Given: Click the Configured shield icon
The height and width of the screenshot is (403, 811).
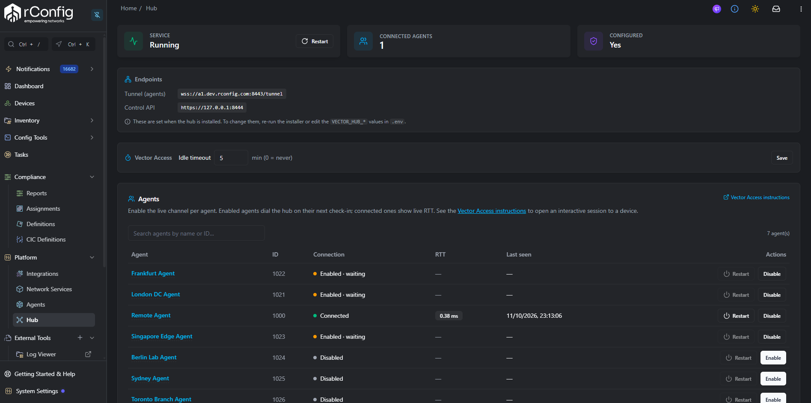Looking at the screenshot, I should coord(594,41).
